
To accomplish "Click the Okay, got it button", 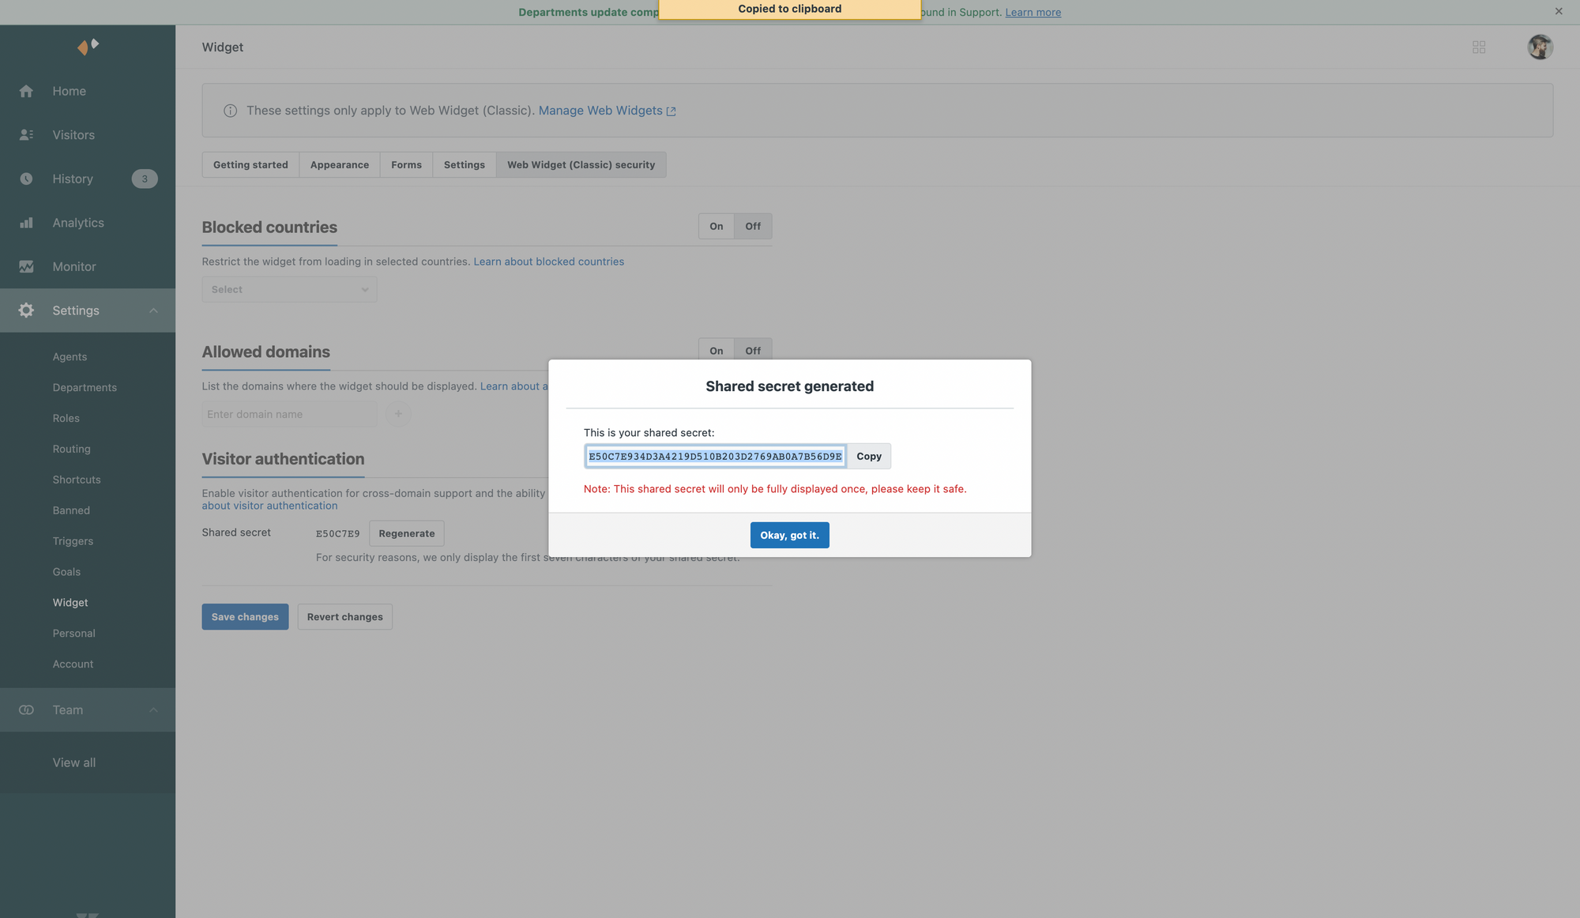I will (789, 535).
